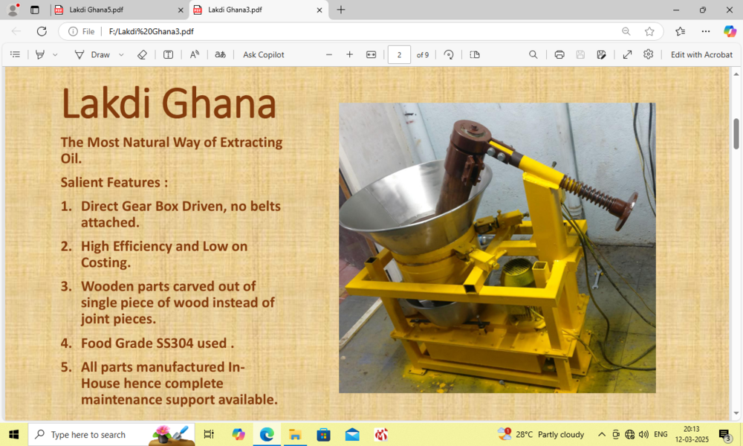This screenshot has width=743, height=446.
Task: Search within the PDF
Action: point(533,54)
